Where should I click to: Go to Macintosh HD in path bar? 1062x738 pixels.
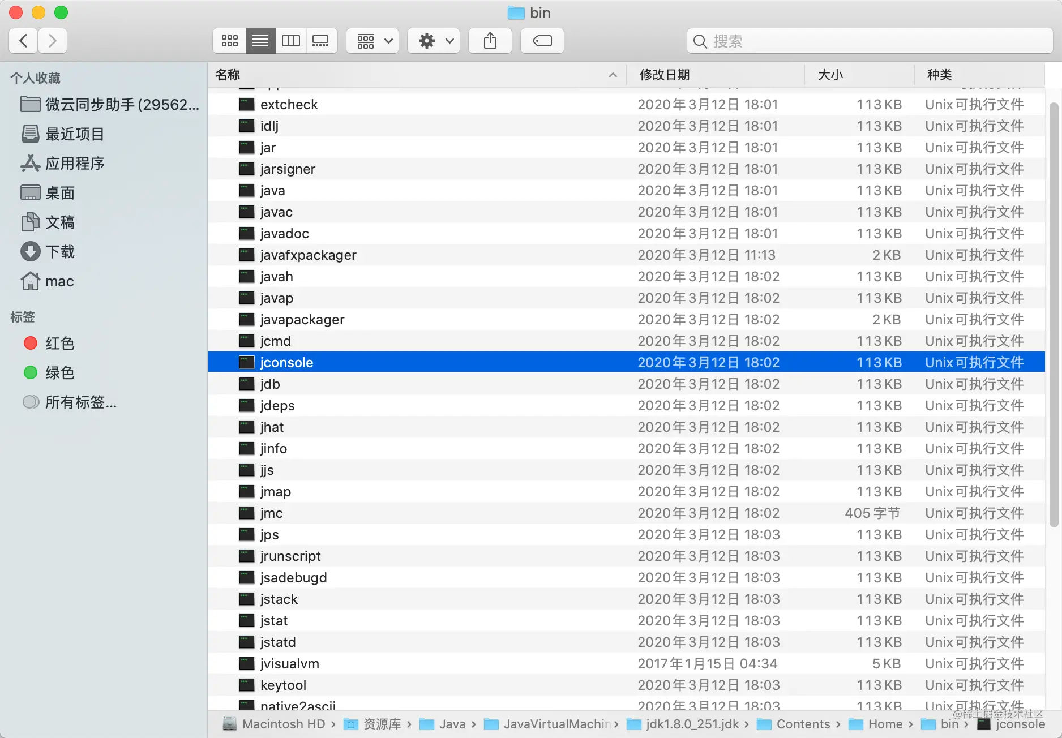click(275, 724)
